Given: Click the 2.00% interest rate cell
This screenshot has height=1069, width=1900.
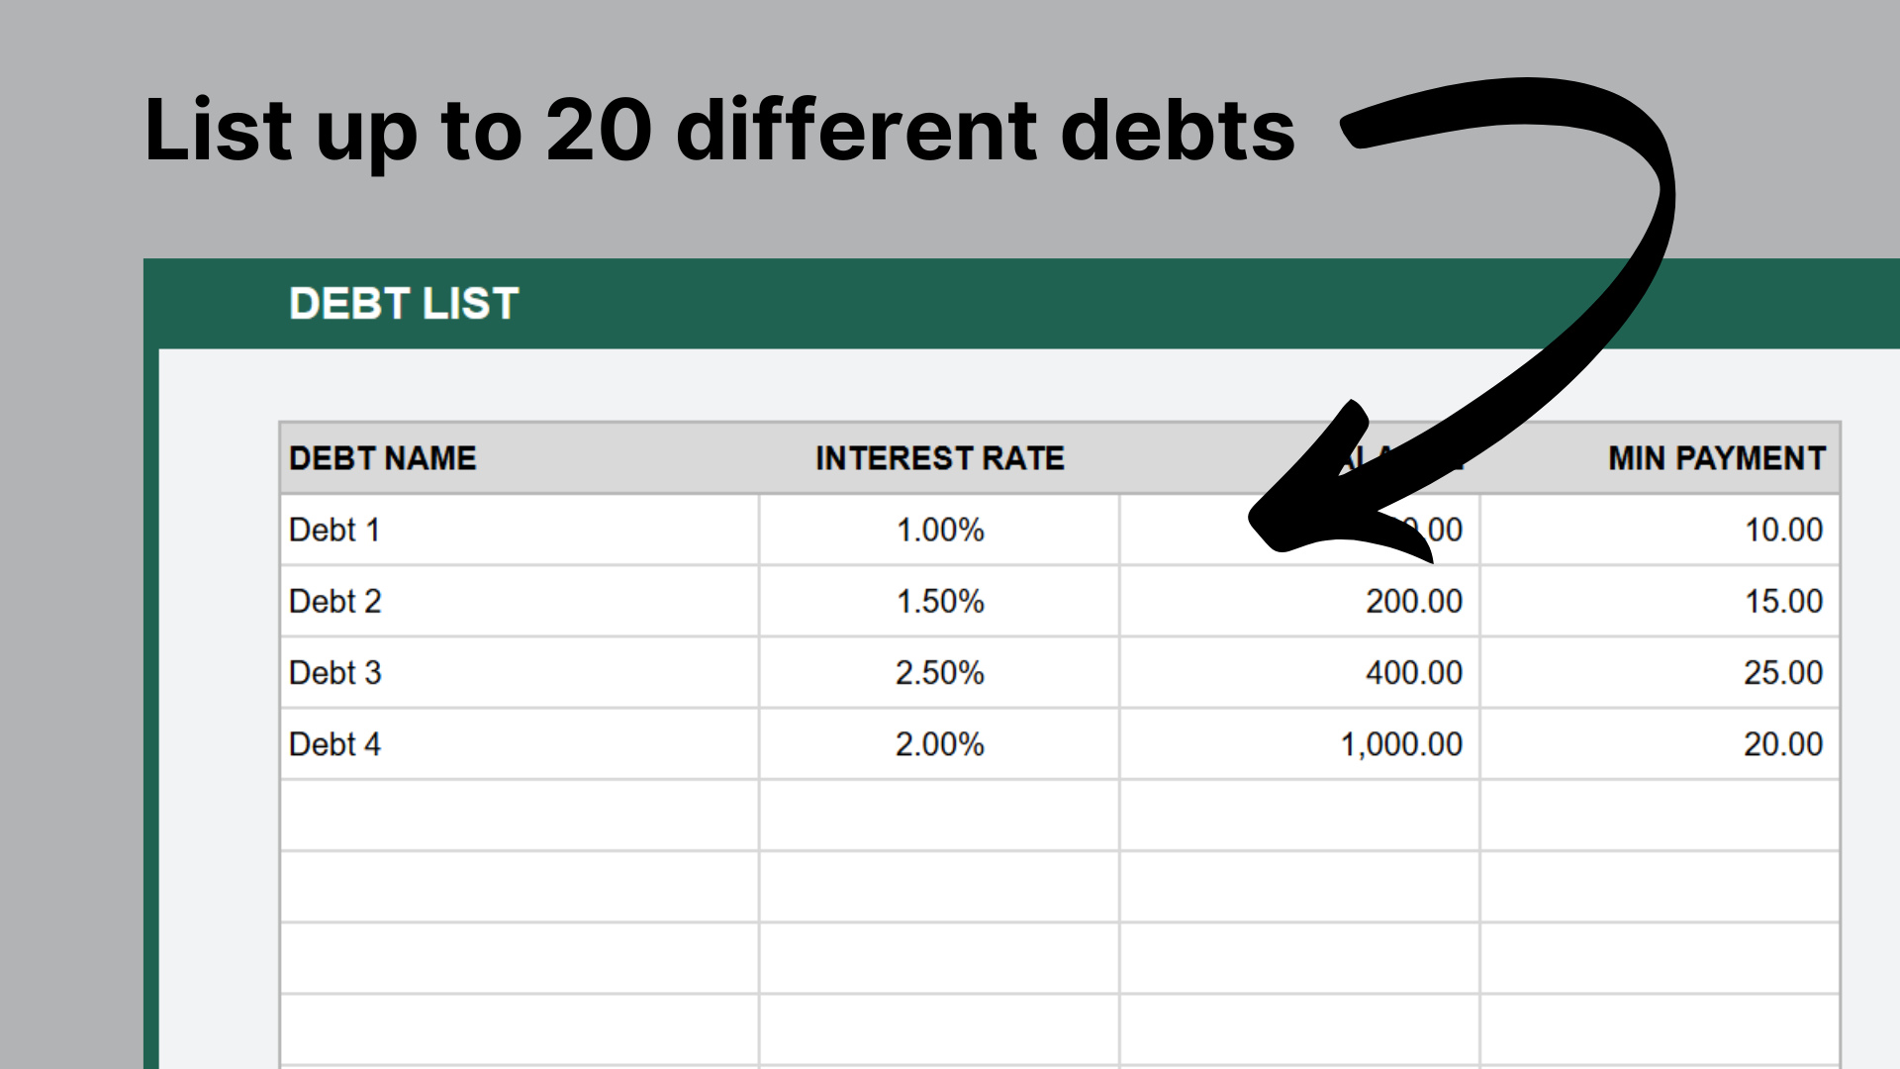Looking at the screenshot, I should point(939,743).
